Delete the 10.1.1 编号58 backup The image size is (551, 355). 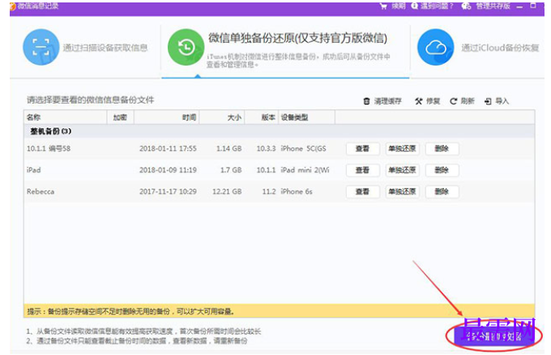click(442, 148)
